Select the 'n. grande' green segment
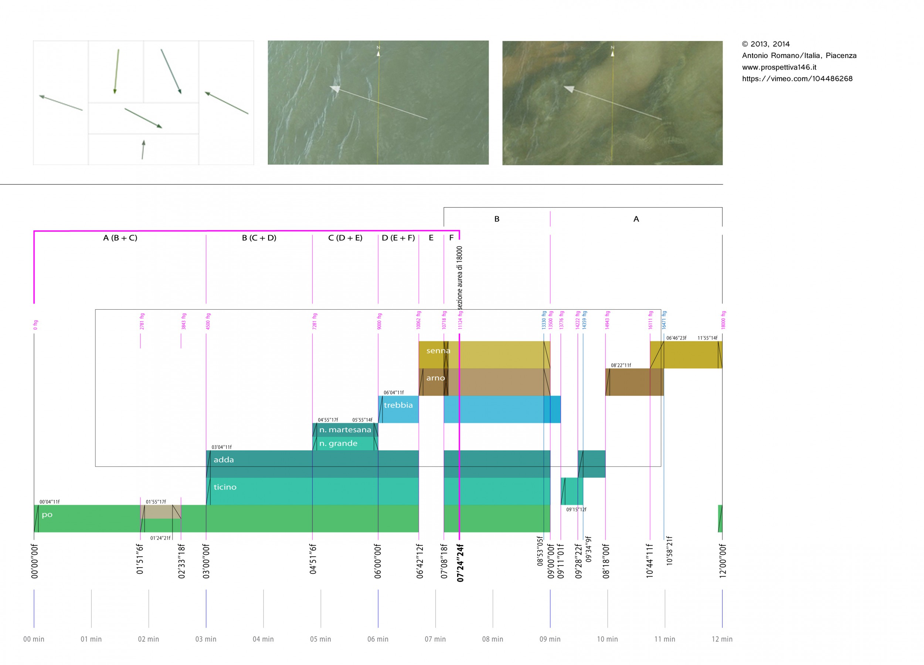This screenshot has height=665, width=924. [x=338, y=443]
